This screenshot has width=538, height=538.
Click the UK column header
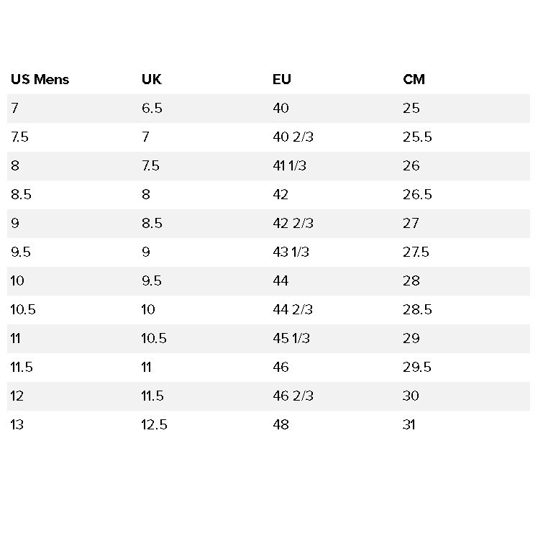[151, 79]
